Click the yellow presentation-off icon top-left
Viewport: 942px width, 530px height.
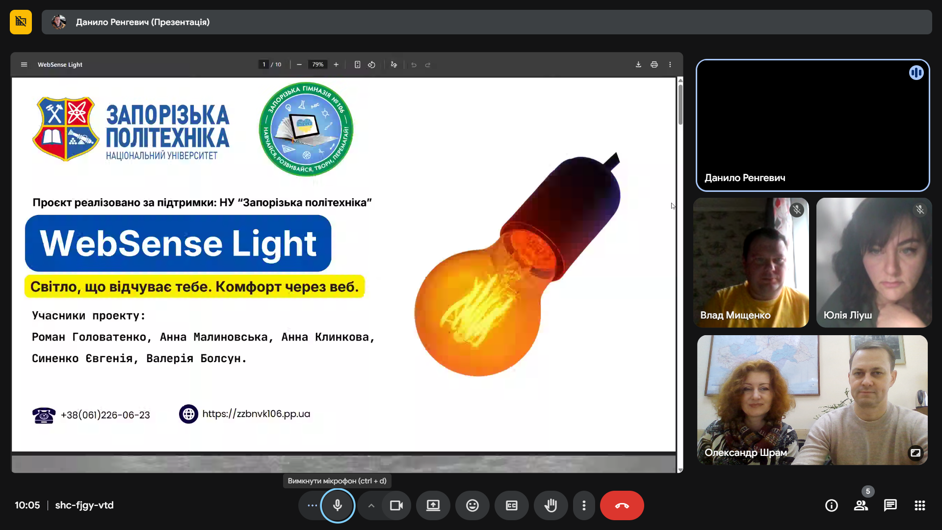coord(21,22)
